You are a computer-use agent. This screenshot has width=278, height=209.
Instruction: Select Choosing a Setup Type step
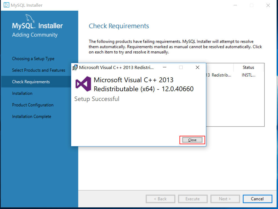(33, 59)
